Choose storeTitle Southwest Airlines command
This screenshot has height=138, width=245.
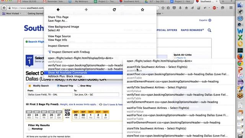157,128
